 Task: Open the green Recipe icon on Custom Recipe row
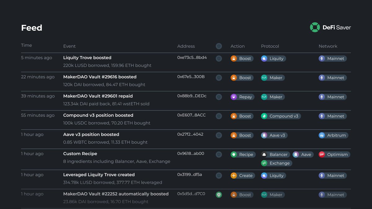click(x=234, y=155)
